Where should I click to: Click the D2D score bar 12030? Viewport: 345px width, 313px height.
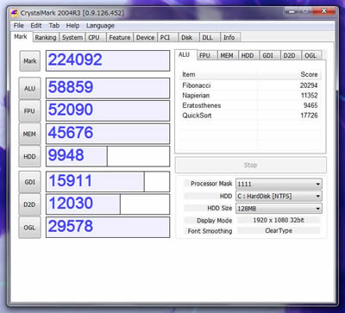pyautogui.click(x=108, y=204)
